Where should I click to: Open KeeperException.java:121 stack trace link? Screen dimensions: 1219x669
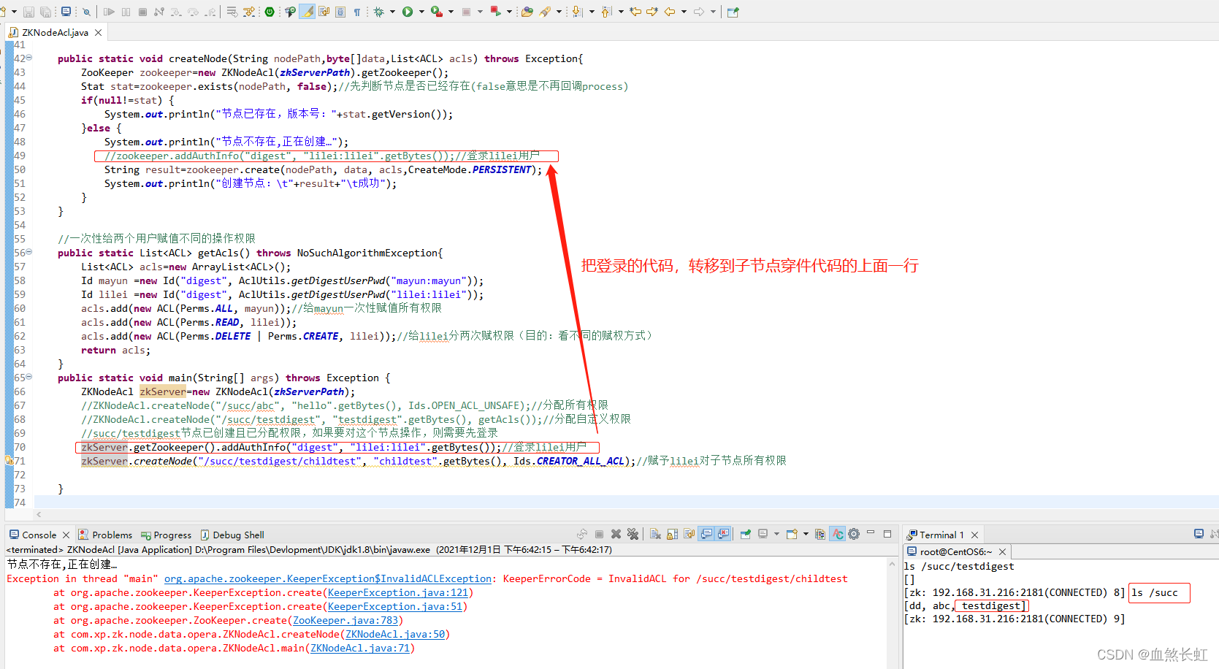pos(398,592)
